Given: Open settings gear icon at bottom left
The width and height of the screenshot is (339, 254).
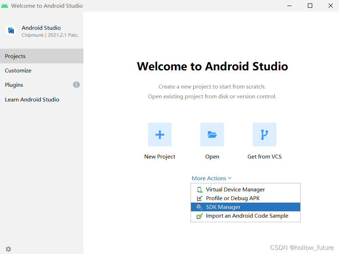Looking at the screenshot, I should pyautogui.click(x=8, y=249).
